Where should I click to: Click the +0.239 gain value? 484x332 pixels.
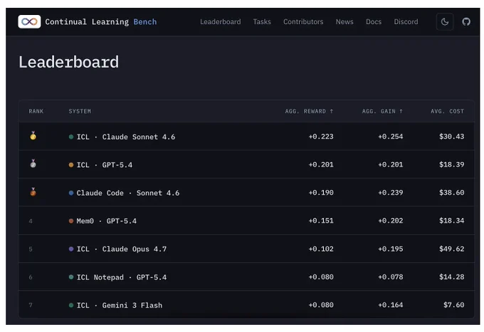[x=391, y=193]
